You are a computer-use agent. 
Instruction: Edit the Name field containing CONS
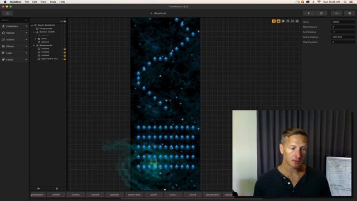(x=343, y=22)
